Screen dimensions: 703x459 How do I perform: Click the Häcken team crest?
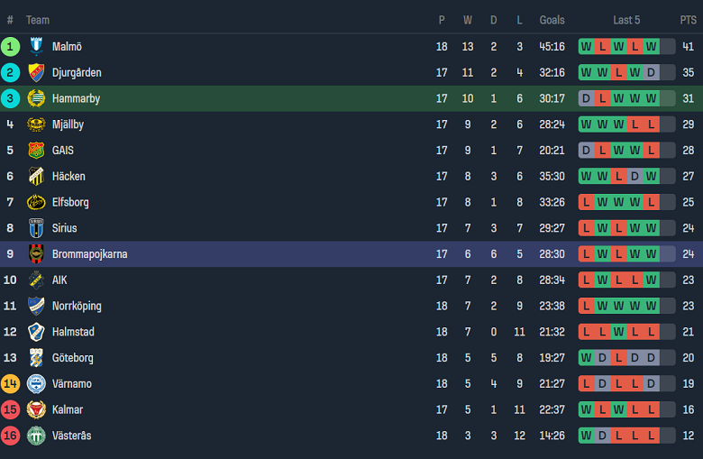(x=36, y=177)
